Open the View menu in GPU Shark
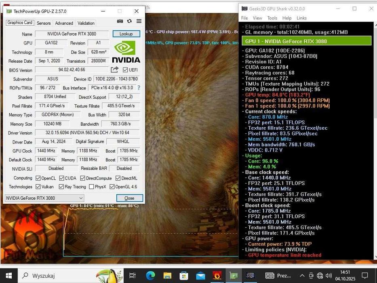 click(257, 18)
